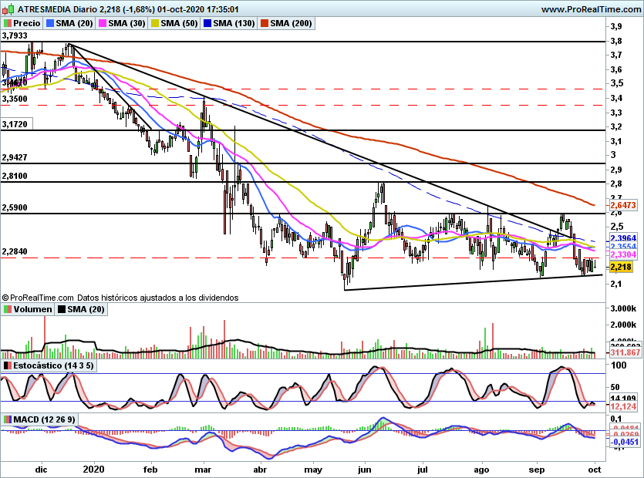The width and height of the screenshot is (644, 478).
Task: Click the SMA (50) legend button
Action: click(x=174, y=23)
